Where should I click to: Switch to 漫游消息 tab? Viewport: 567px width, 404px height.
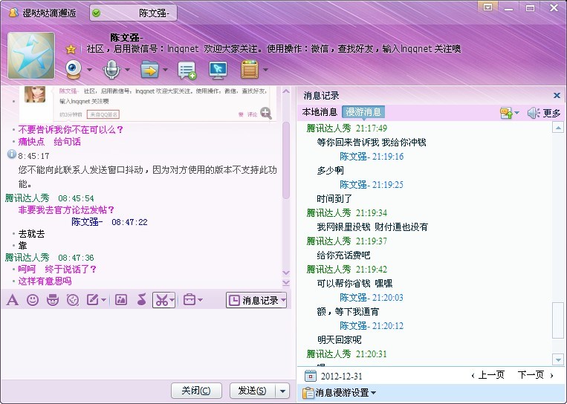pos(363,112)
